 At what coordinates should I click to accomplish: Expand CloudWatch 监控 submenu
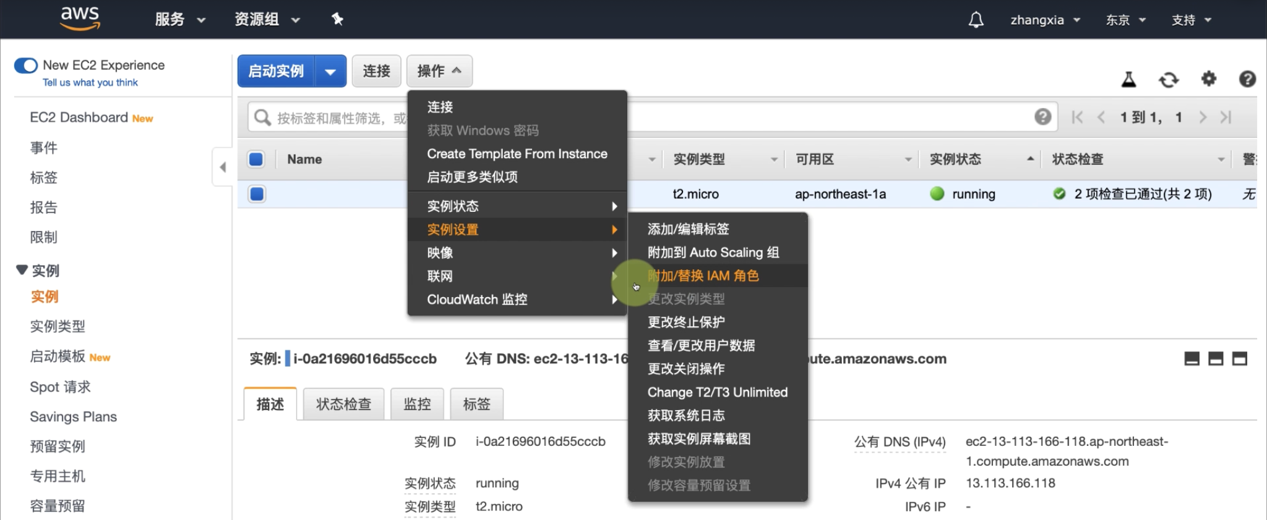[518, 300]
